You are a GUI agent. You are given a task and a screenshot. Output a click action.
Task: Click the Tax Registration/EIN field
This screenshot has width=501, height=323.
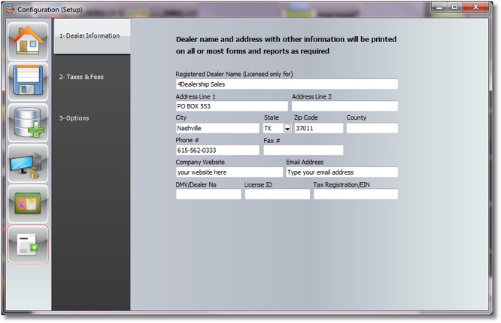(355, 194)
